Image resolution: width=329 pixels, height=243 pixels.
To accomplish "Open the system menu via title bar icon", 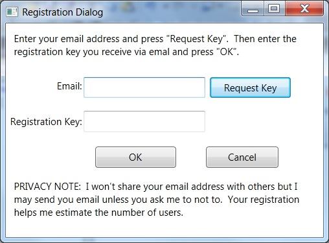I will tap(12, 12).
